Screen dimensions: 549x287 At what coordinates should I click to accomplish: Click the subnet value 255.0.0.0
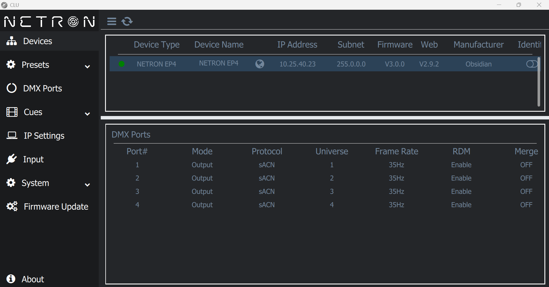[x=351, y=64]
